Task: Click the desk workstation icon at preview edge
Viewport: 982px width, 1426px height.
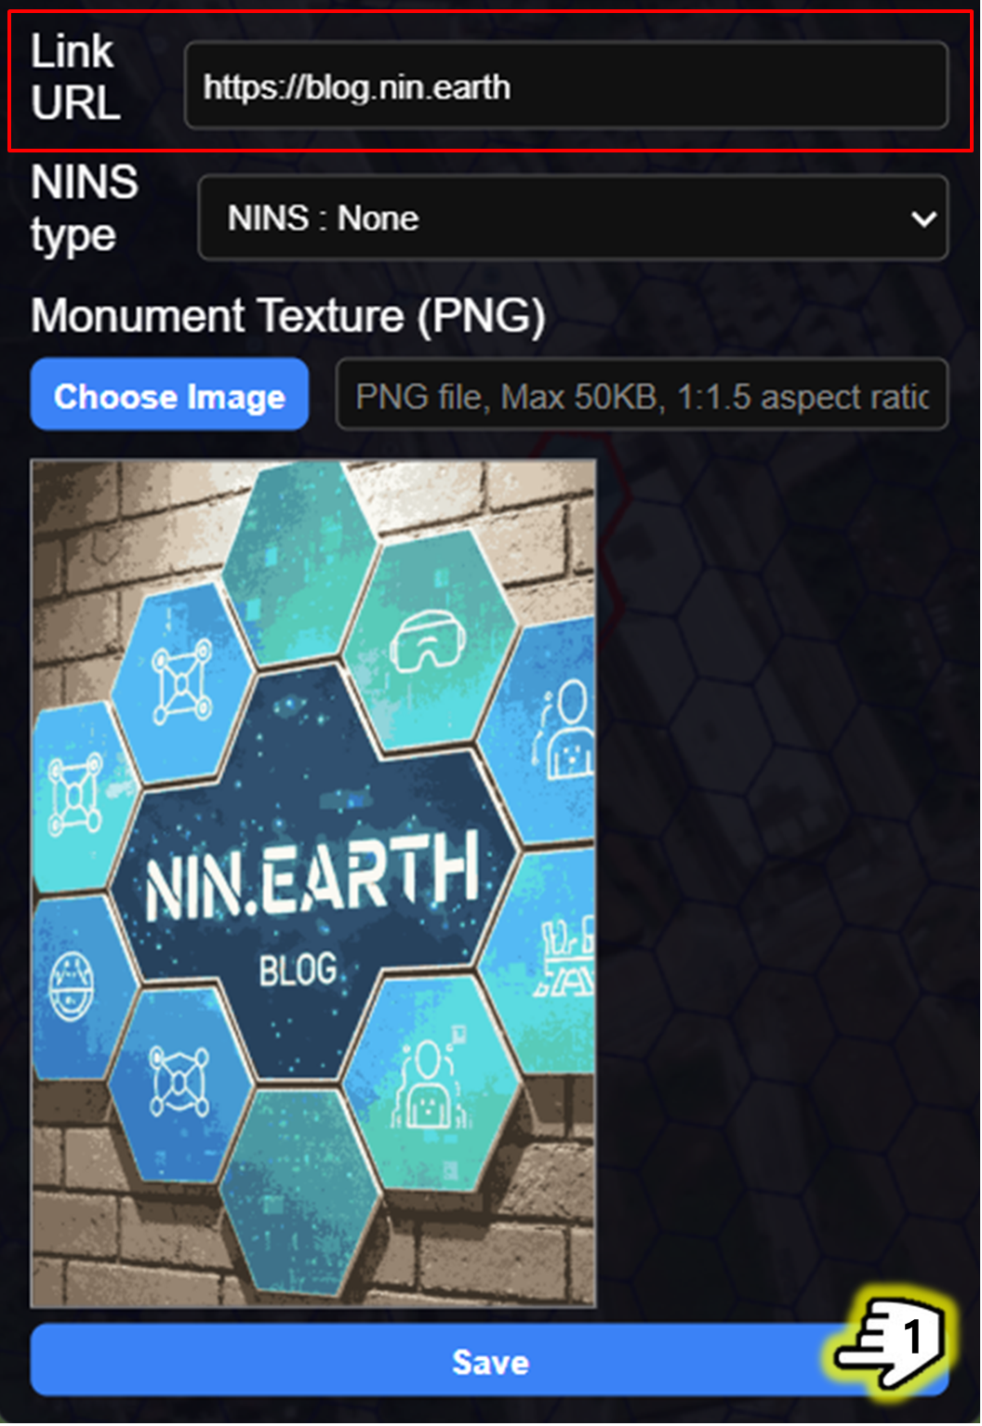Action: pyautogui.click(x=566, y=957)
